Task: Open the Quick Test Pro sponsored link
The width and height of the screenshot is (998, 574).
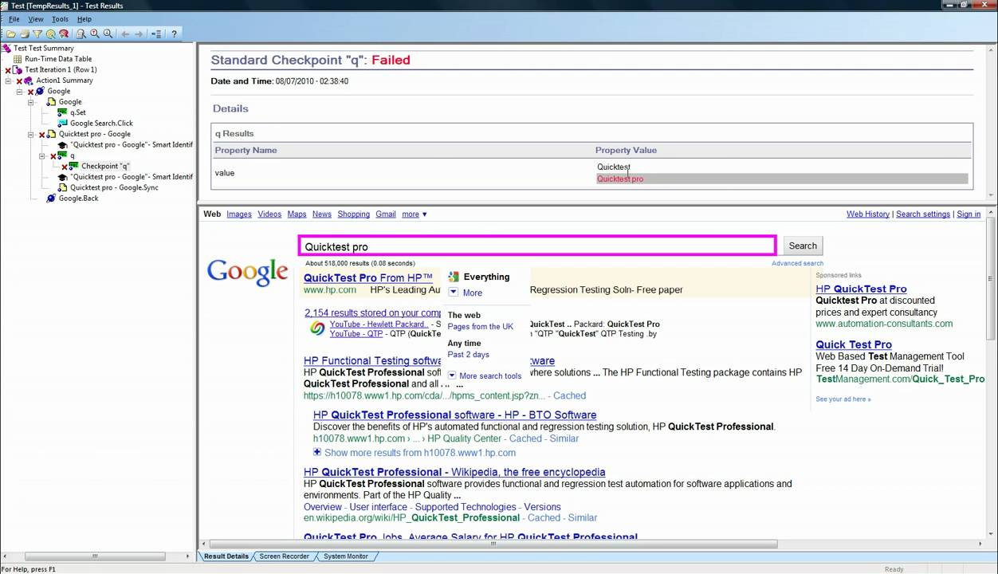Action: click(x=854, y=344)
